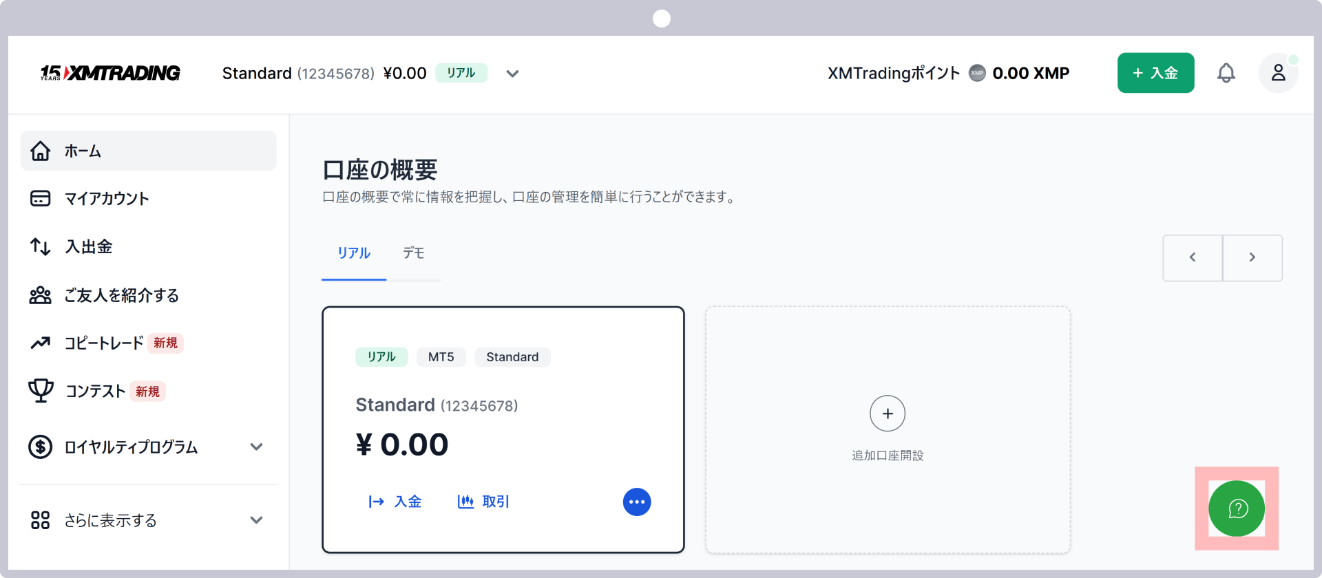1322x578 pixels.
Task: Click the ¥ 0.00 balance on the card
Action: 402,445
